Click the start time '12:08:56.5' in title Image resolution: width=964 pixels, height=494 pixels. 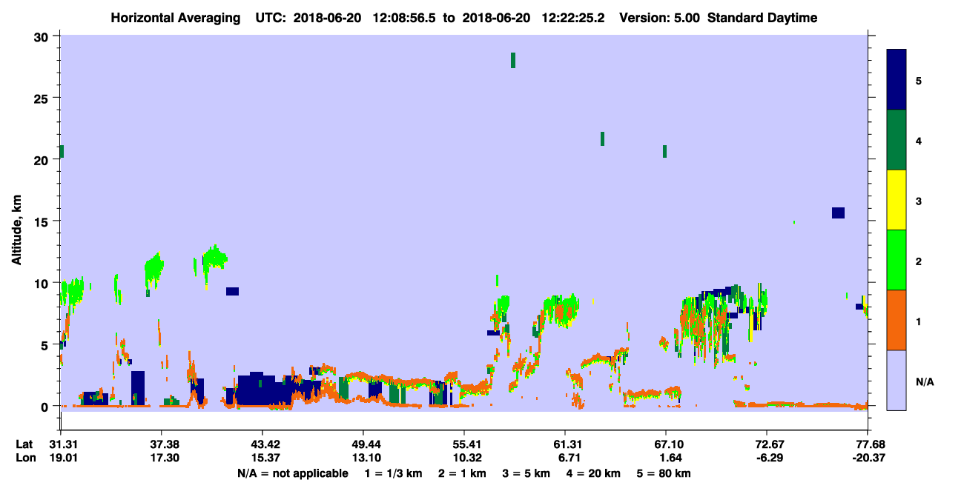click(x=406, y=18)
